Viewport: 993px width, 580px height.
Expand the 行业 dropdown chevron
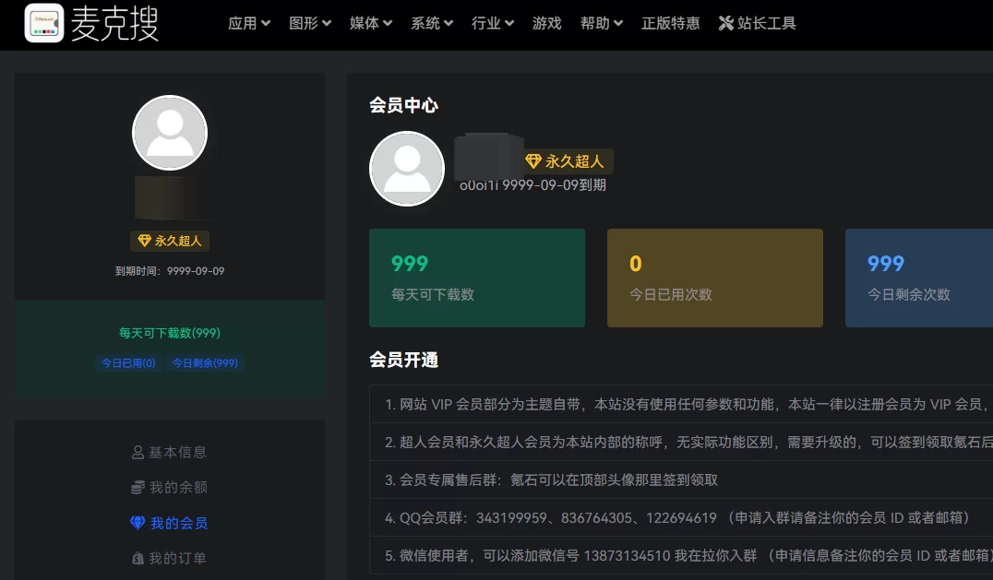pyautogui.click(x=509, y=23)
